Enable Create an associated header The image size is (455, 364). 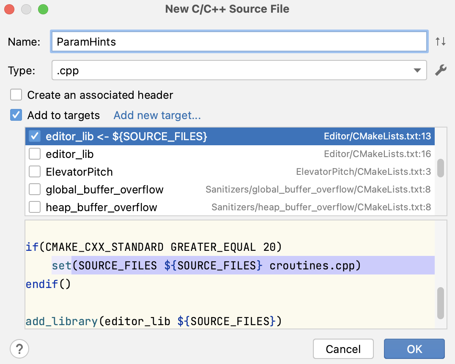click(x=16, y=95)
